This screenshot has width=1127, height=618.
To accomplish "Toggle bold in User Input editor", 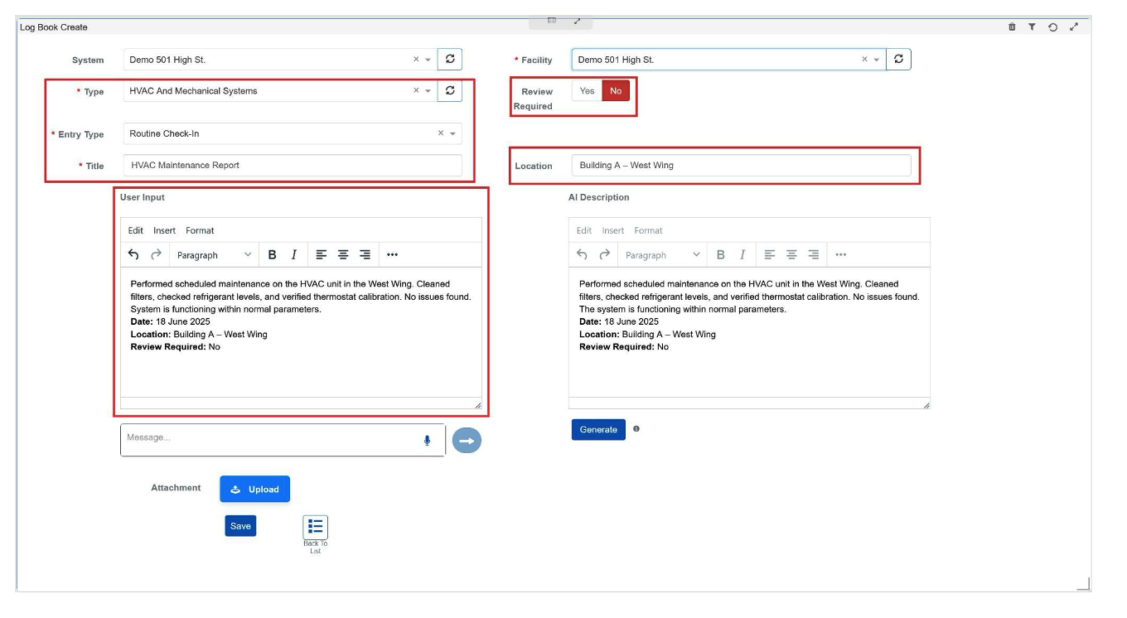I will [x=272, y=255].
